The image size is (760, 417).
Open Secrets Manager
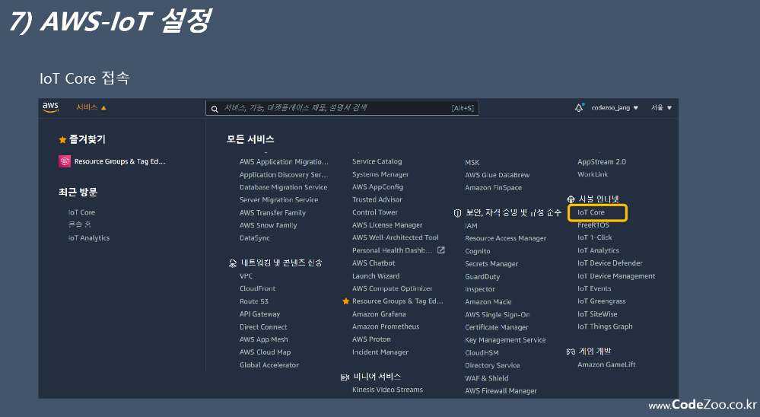point(491,264)
